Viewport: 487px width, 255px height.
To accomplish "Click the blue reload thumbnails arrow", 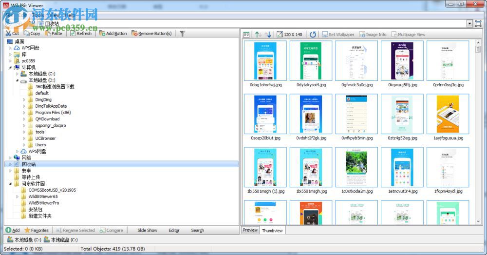I will pyautogui.click(x=313, y=35).
